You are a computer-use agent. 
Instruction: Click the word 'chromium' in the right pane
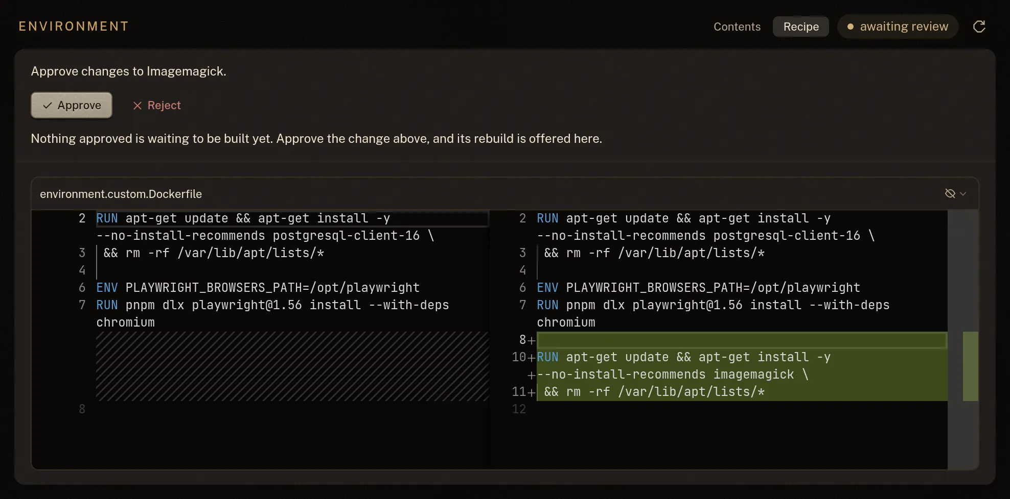(x=566, y=322)
